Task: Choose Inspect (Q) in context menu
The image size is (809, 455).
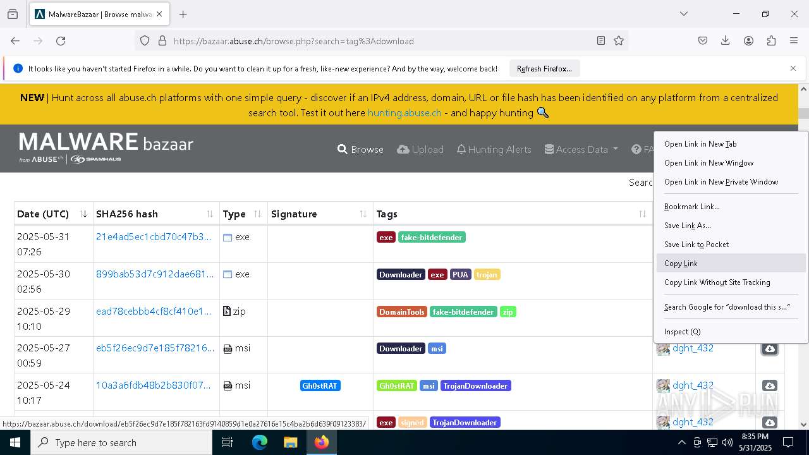Action: (731, 332)
